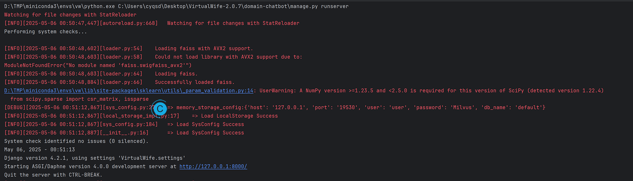Click the manage.py runserver command line

coord(176,6)
